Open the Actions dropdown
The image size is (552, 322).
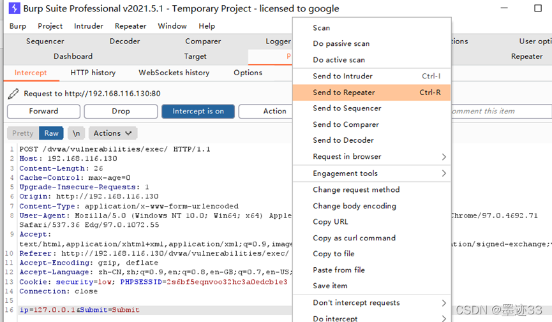(x=113, y=133)
